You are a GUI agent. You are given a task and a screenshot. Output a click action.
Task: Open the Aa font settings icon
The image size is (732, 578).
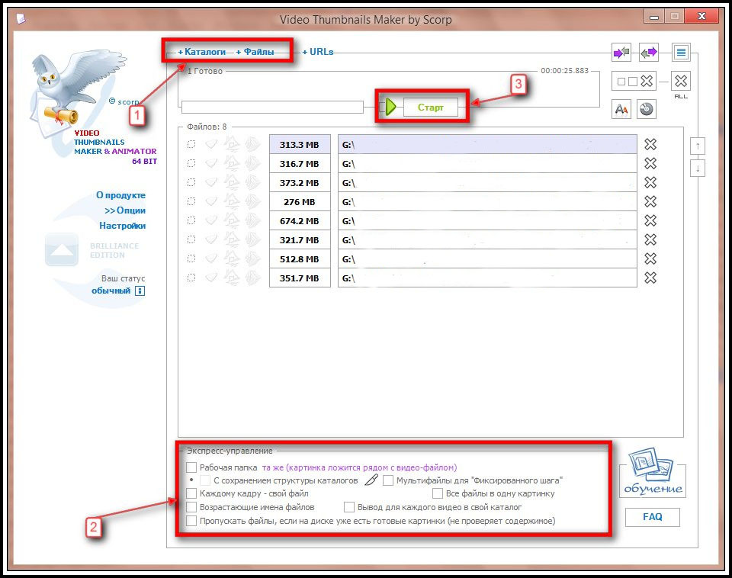pos(621,109)
